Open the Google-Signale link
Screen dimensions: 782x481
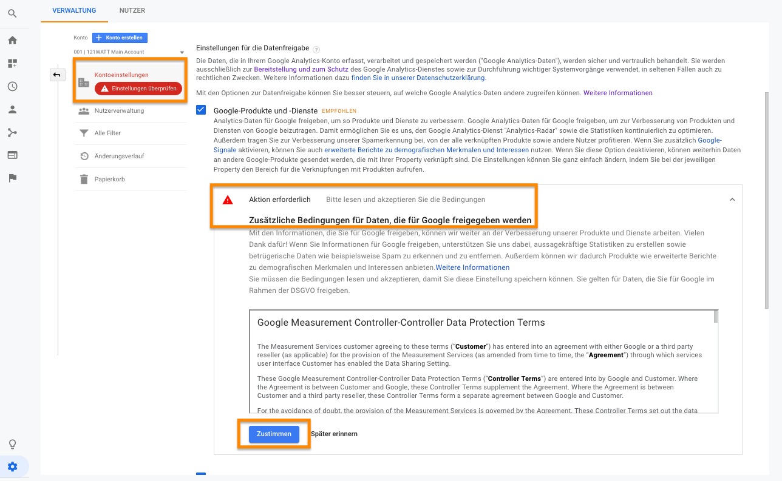[x=710, y=140]
